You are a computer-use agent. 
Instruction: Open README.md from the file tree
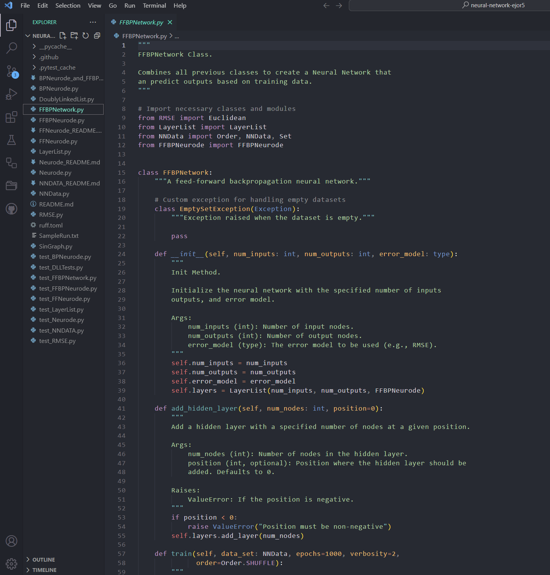pos(63,204)
